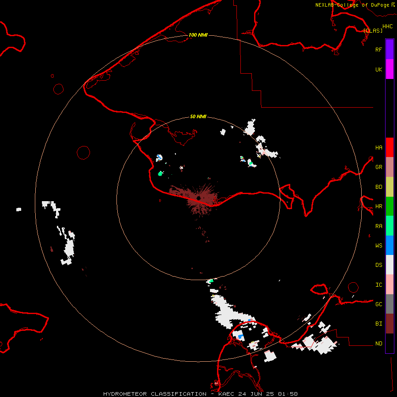This screenshot has height=397, width=397.
Task: Click the 'HHC' product code text
Action: 387,26
